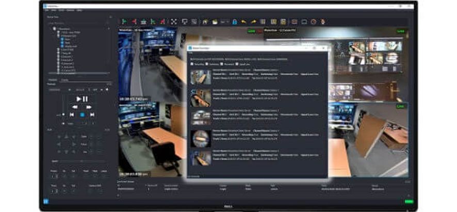Click the rewind playback button
This screenshot has width=457, height=212.
75,107
